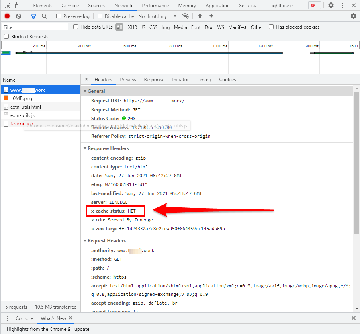
Task: Import HAR file with upload arrow
Action: 200,16
